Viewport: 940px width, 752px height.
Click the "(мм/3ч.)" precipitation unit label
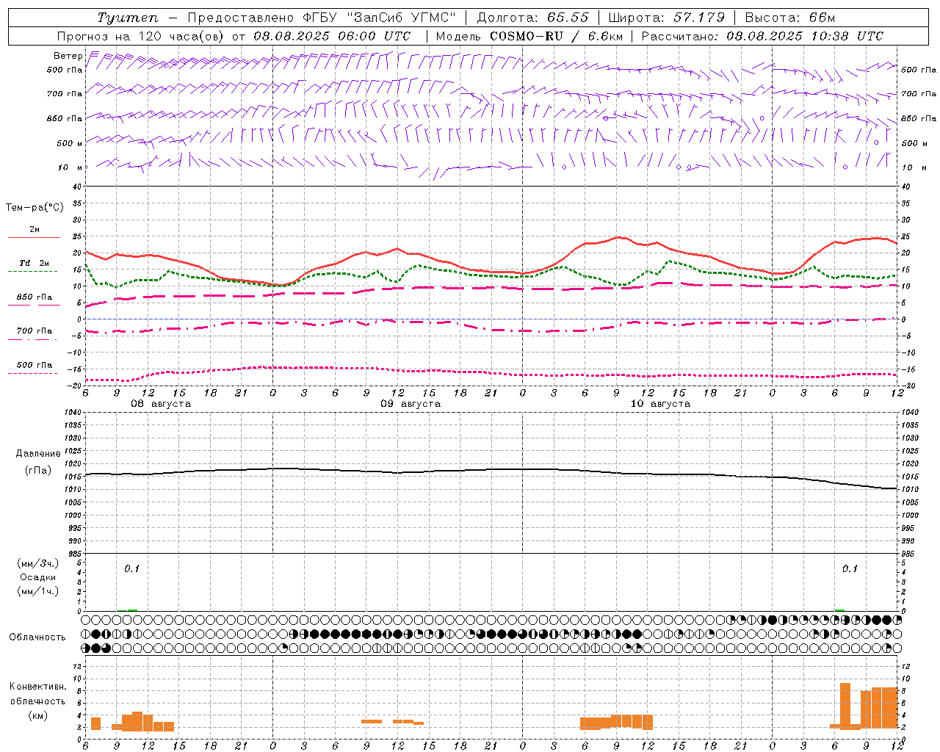pos(38,563)
